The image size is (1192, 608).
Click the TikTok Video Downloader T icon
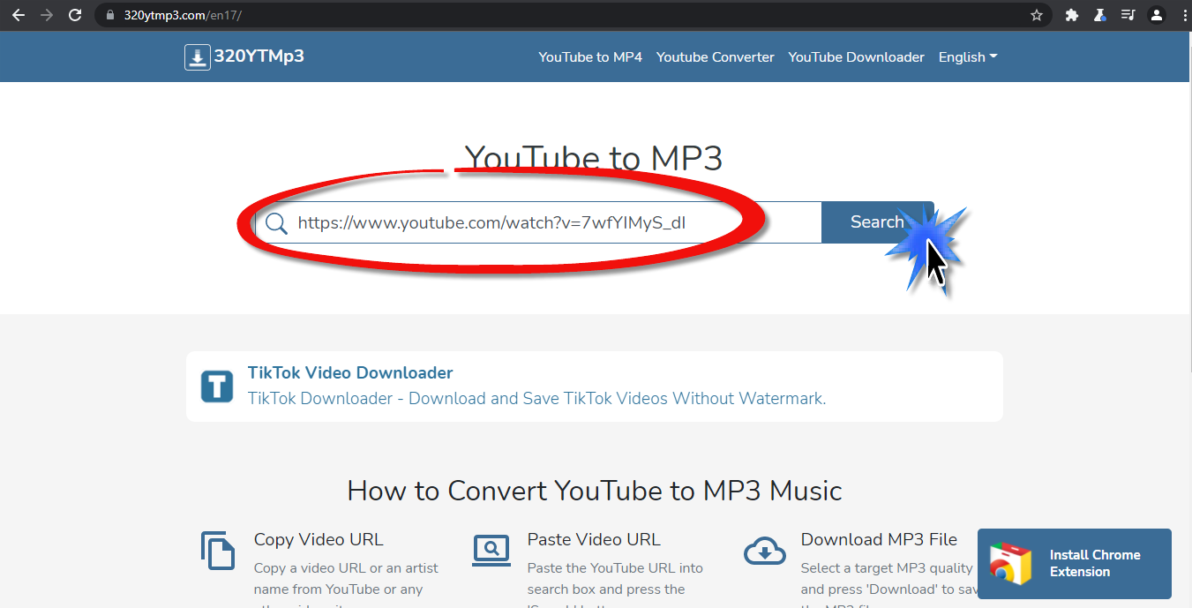click(x=217, y=387)
